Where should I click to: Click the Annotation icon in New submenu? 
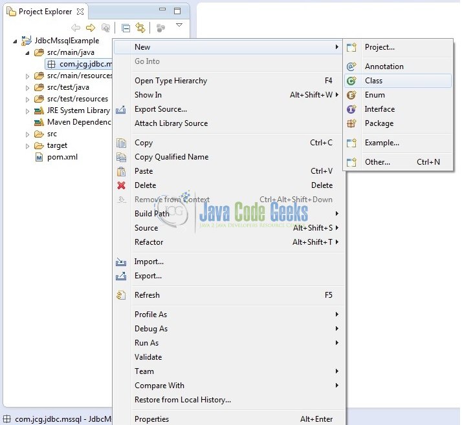point(351,67)
